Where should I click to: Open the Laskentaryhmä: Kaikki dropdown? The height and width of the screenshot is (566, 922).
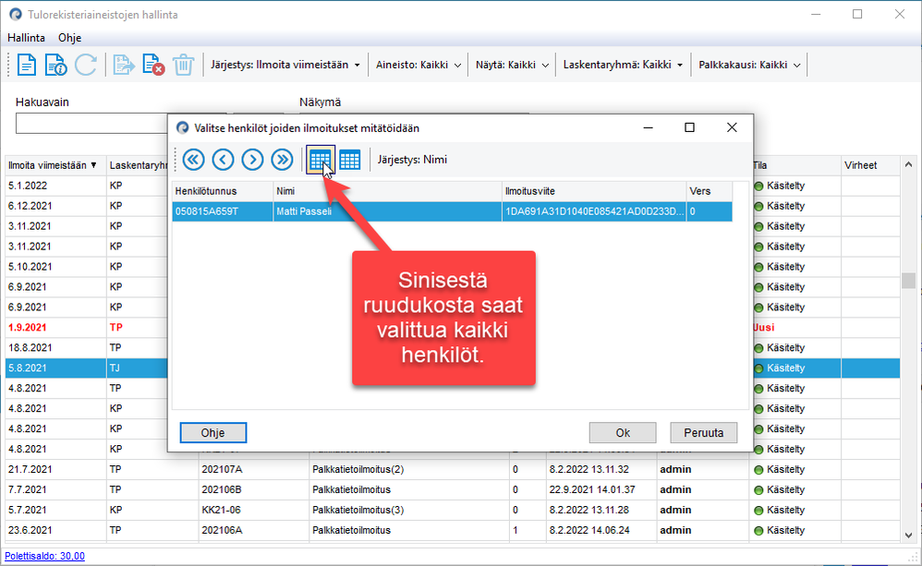click(x=623, y=65)
